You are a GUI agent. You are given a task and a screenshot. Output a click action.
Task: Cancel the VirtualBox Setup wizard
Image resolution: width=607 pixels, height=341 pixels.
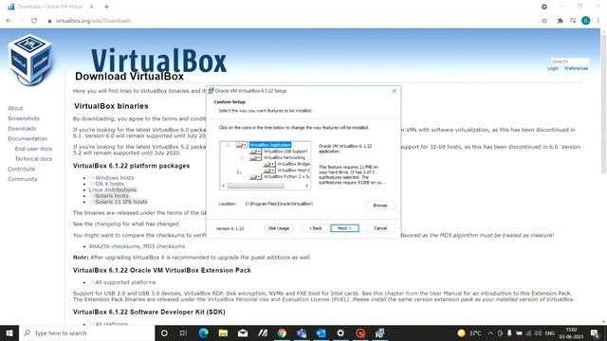pos(380,228)
